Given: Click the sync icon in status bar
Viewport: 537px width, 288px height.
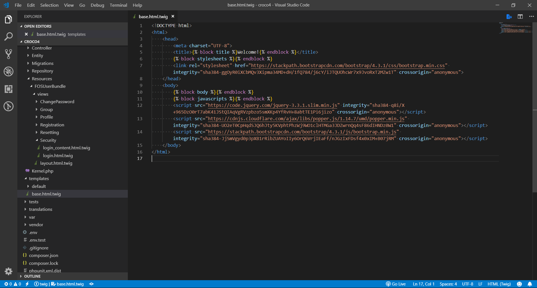Looking at the screenshot, I should coord(91,284).
